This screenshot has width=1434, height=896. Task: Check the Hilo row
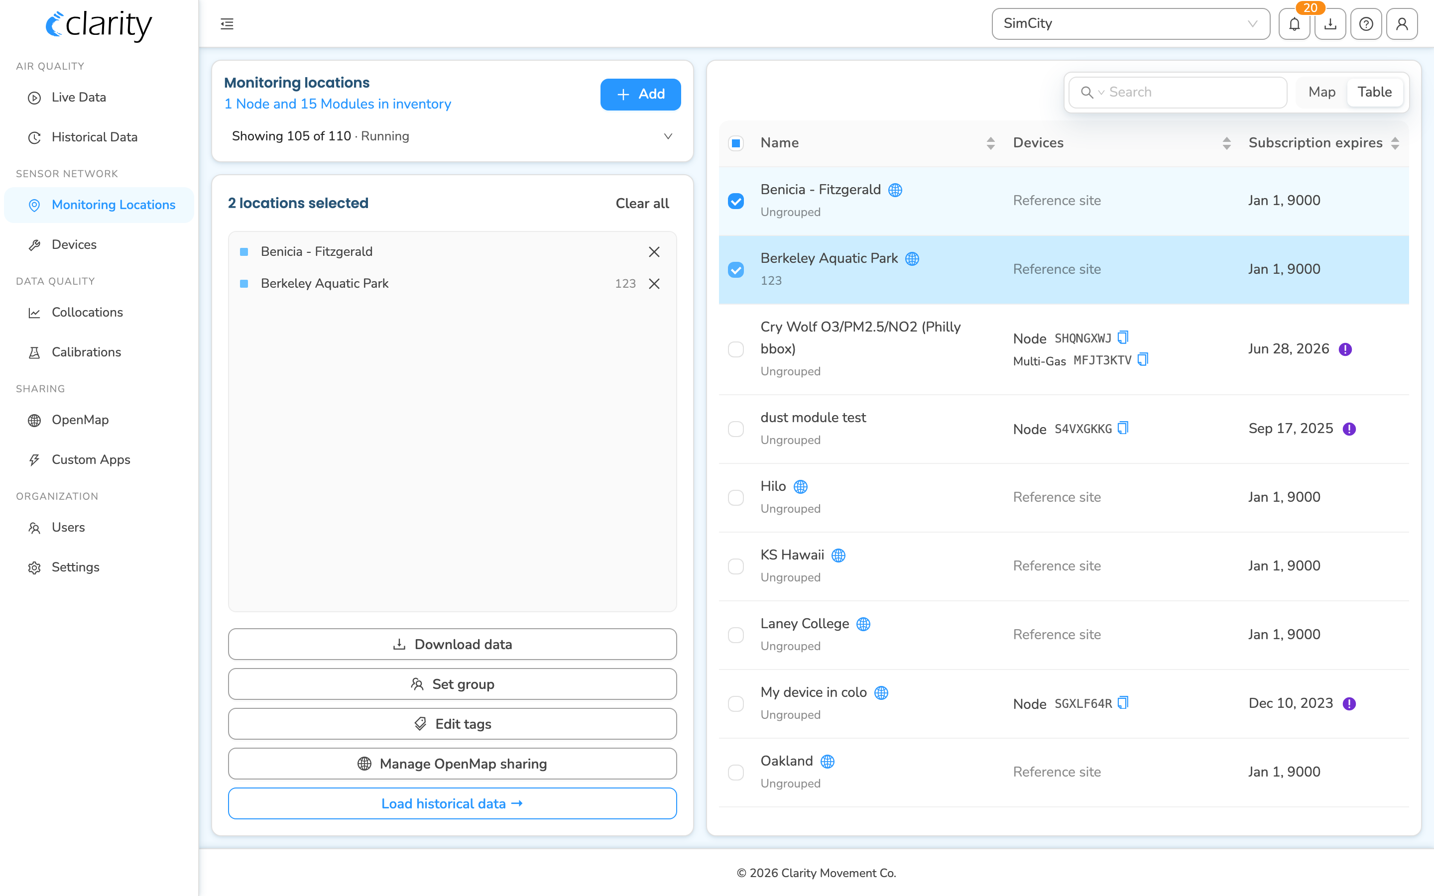click(x=736, y=498)
